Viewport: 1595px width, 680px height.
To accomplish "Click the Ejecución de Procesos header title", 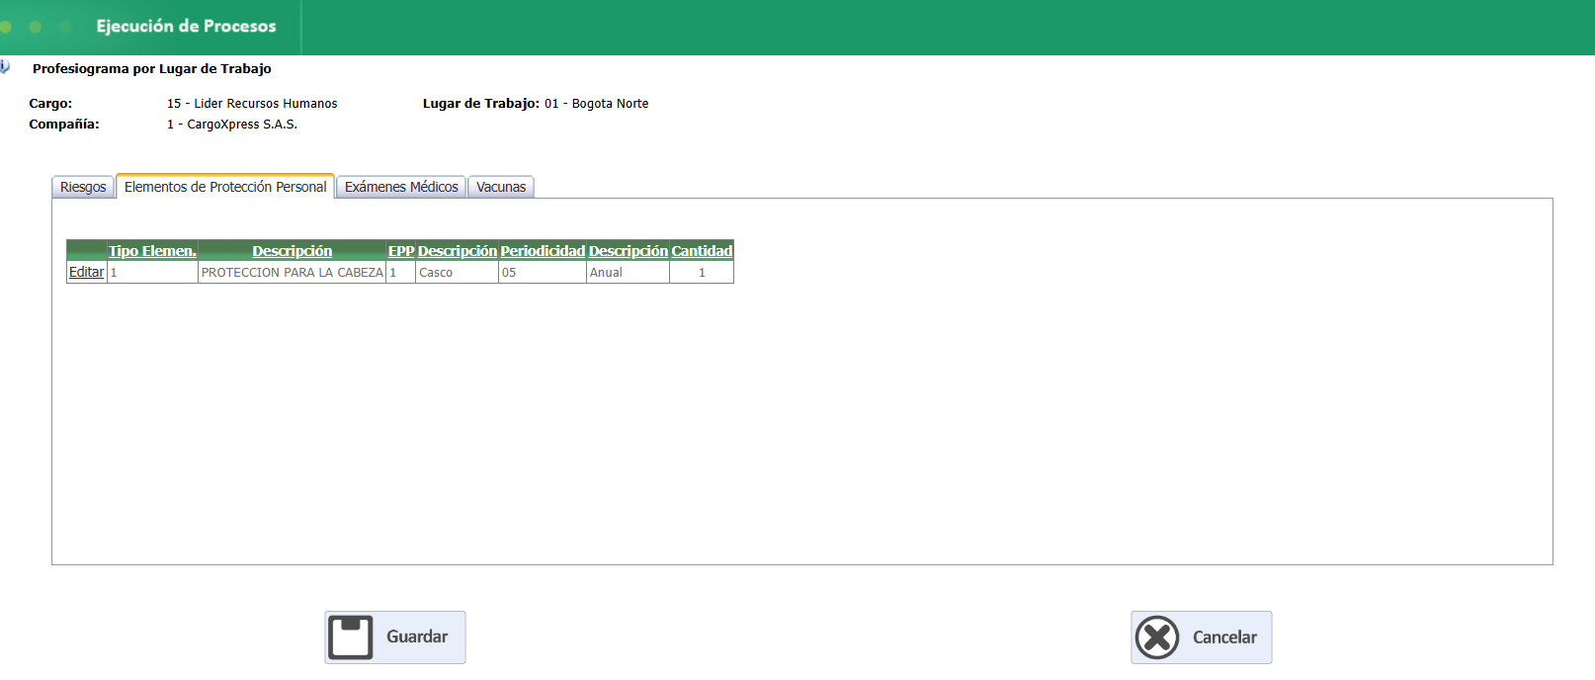I will [186, 27].
